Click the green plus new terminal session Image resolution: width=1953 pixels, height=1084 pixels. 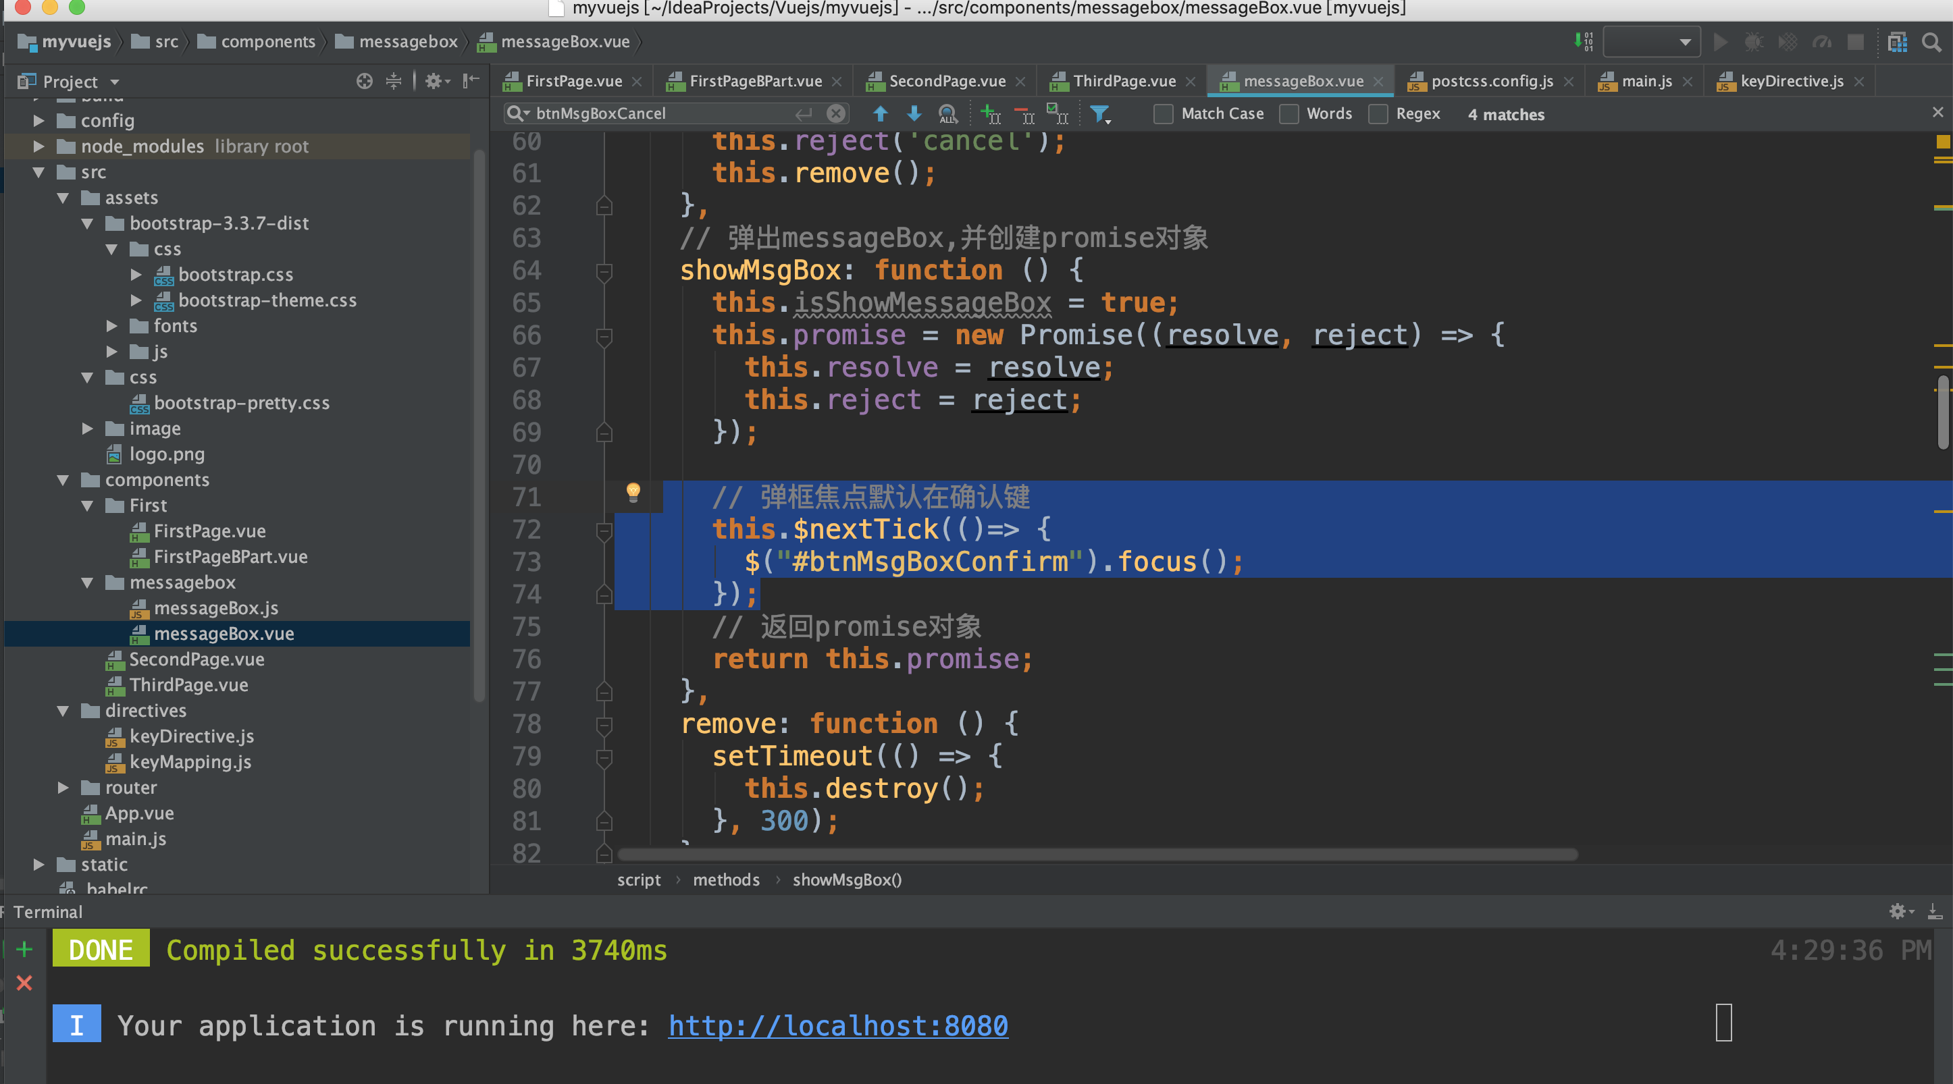point(24,949)
